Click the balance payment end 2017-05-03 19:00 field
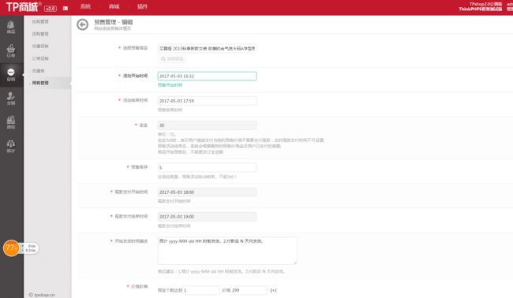 click(x=207, y=217)
